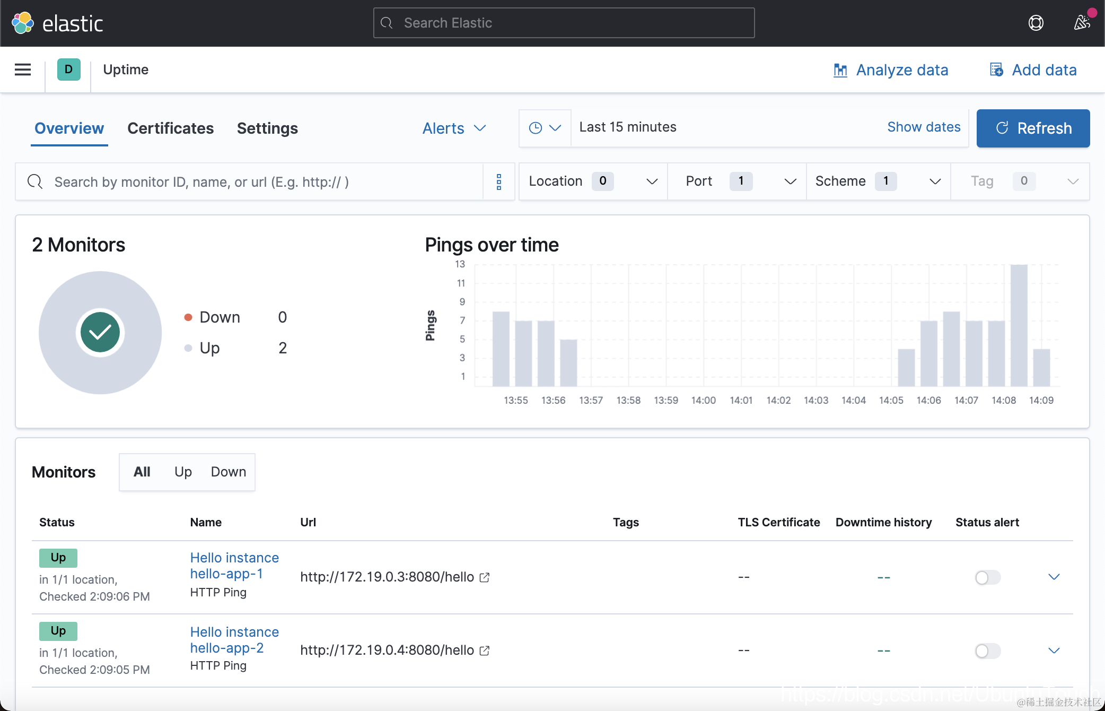The image size is (1105, 711).
Task: Open the search bar options dots
Action: tap(498, 181)
